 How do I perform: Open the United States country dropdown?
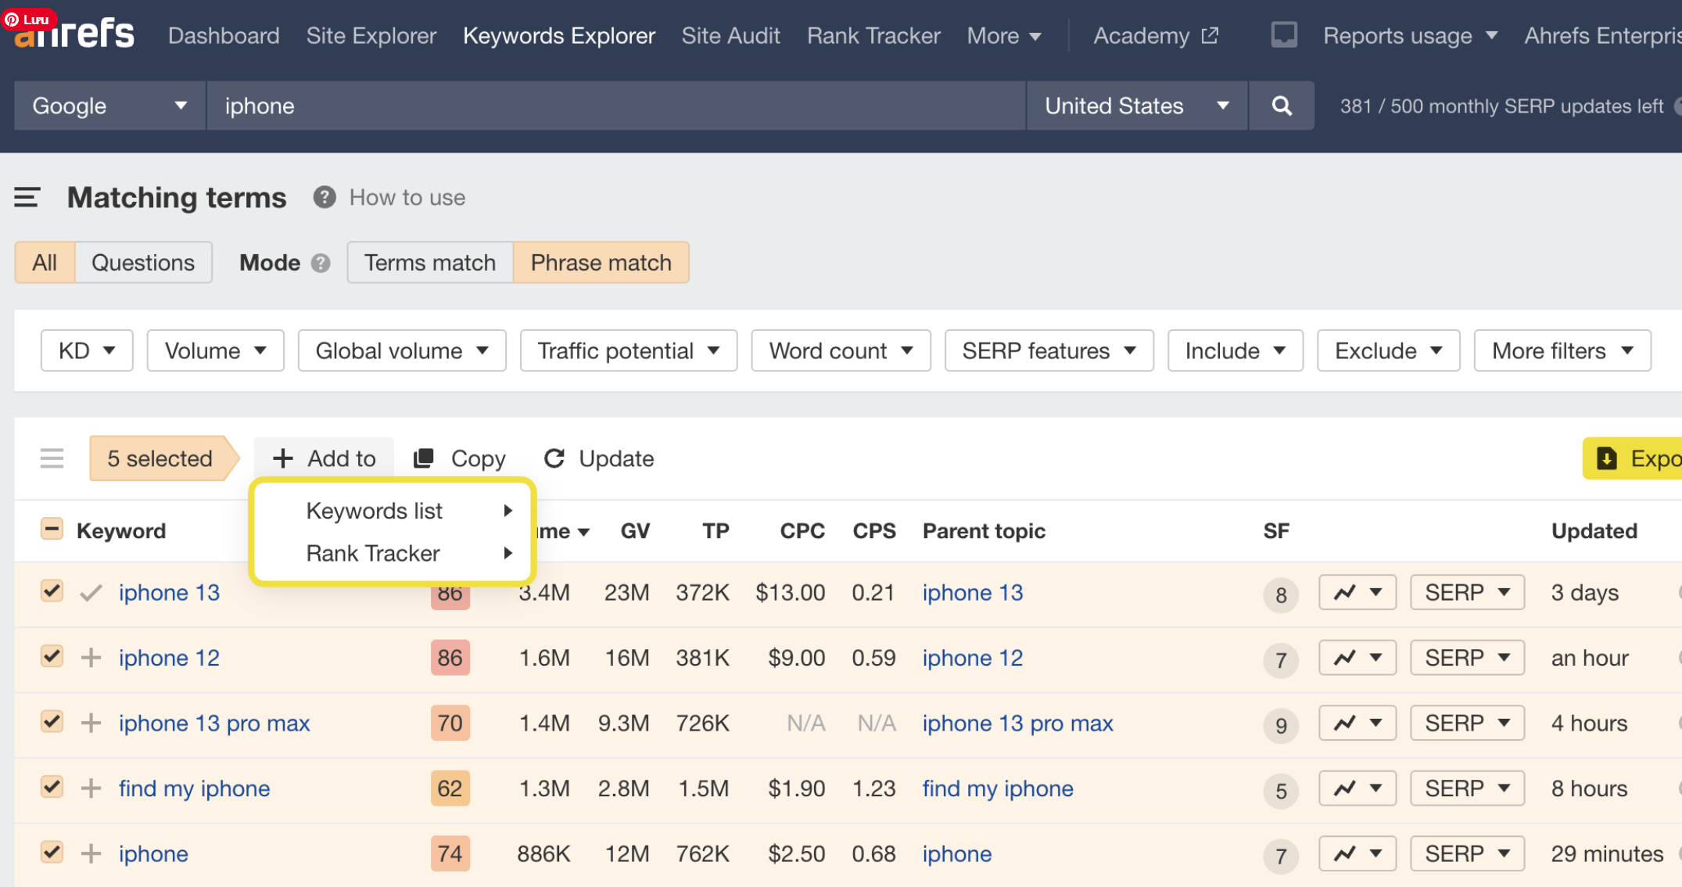click(1136, 106)
